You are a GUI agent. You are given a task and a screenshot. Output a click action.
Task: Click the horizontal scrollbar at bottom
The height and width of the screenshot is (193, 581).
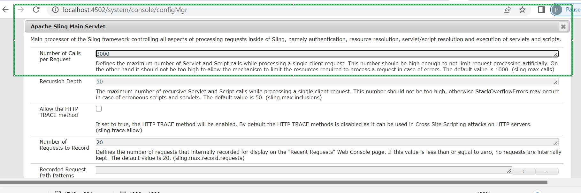tap(274, 182)
